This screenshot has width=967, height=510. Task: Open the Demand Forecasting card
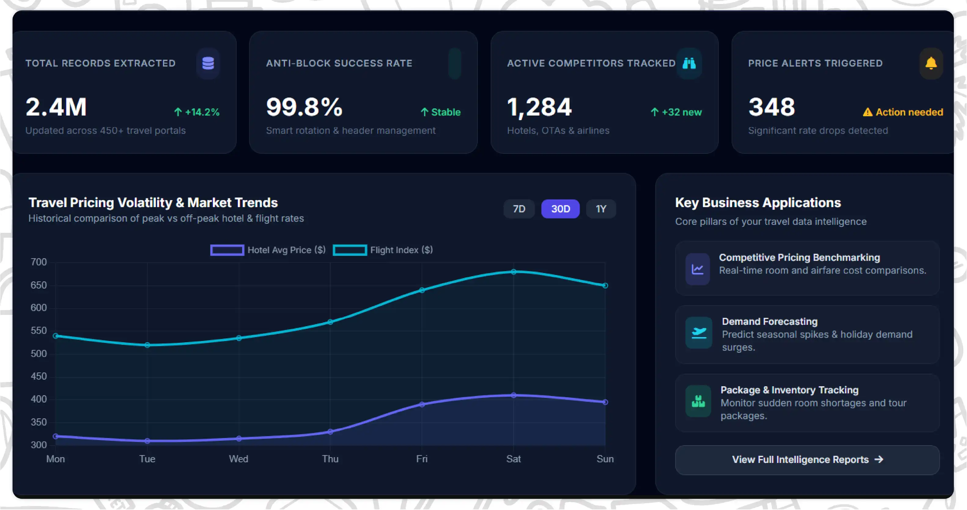[x=807, y=334]
